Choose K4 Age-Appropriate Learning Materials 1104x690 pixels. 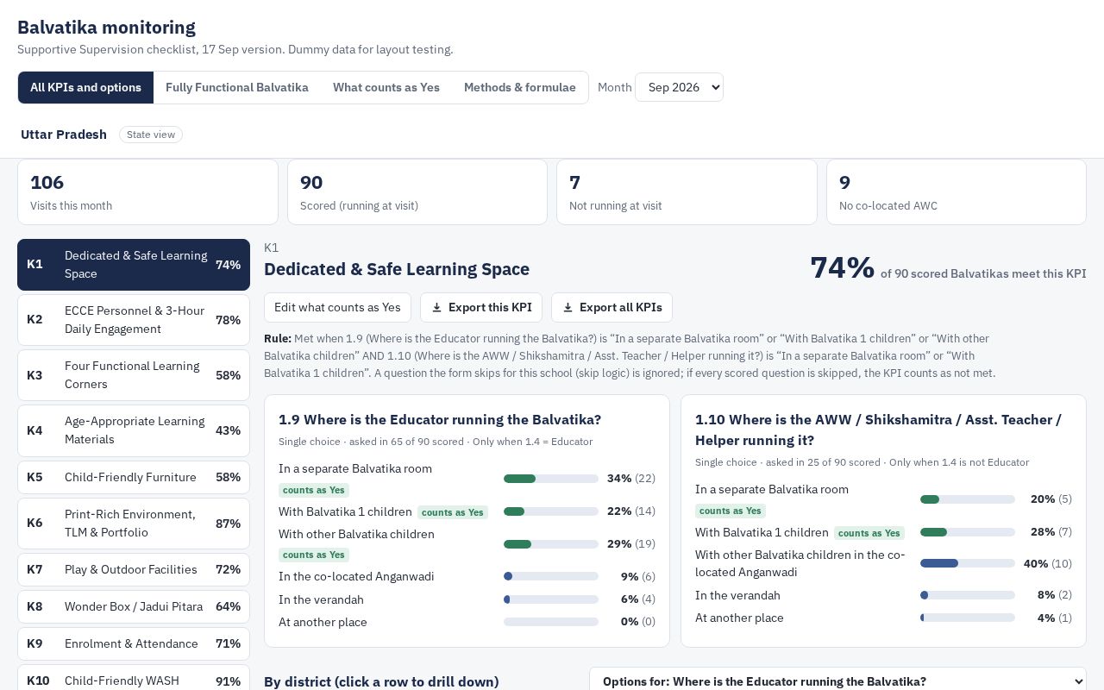coord(134,430)
